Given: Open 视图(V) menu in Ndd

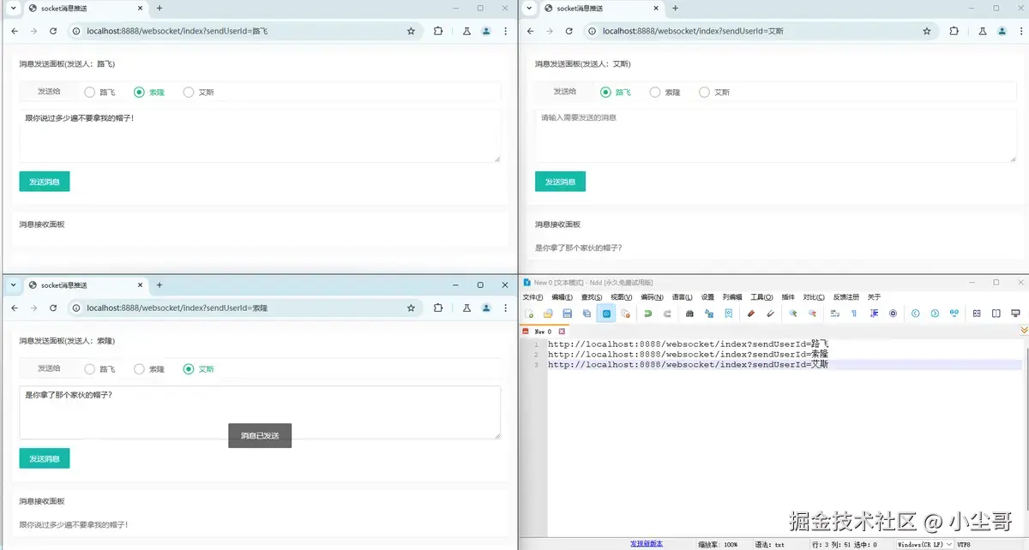Looking at the screenshot, I should [x=622, y=297].
